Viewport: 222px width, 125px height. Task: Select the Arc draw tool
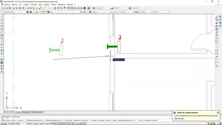tap(2, 32)
